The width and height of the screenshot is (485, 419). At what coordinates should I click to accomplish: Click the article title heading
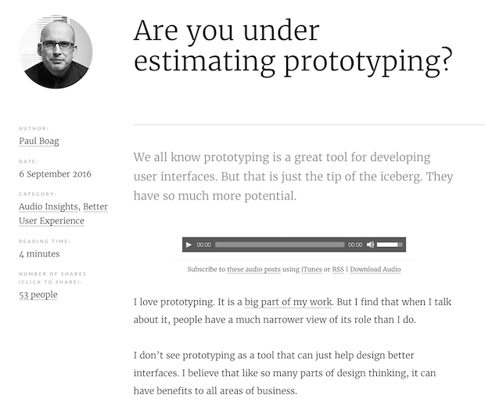click(x=292, y=45)
